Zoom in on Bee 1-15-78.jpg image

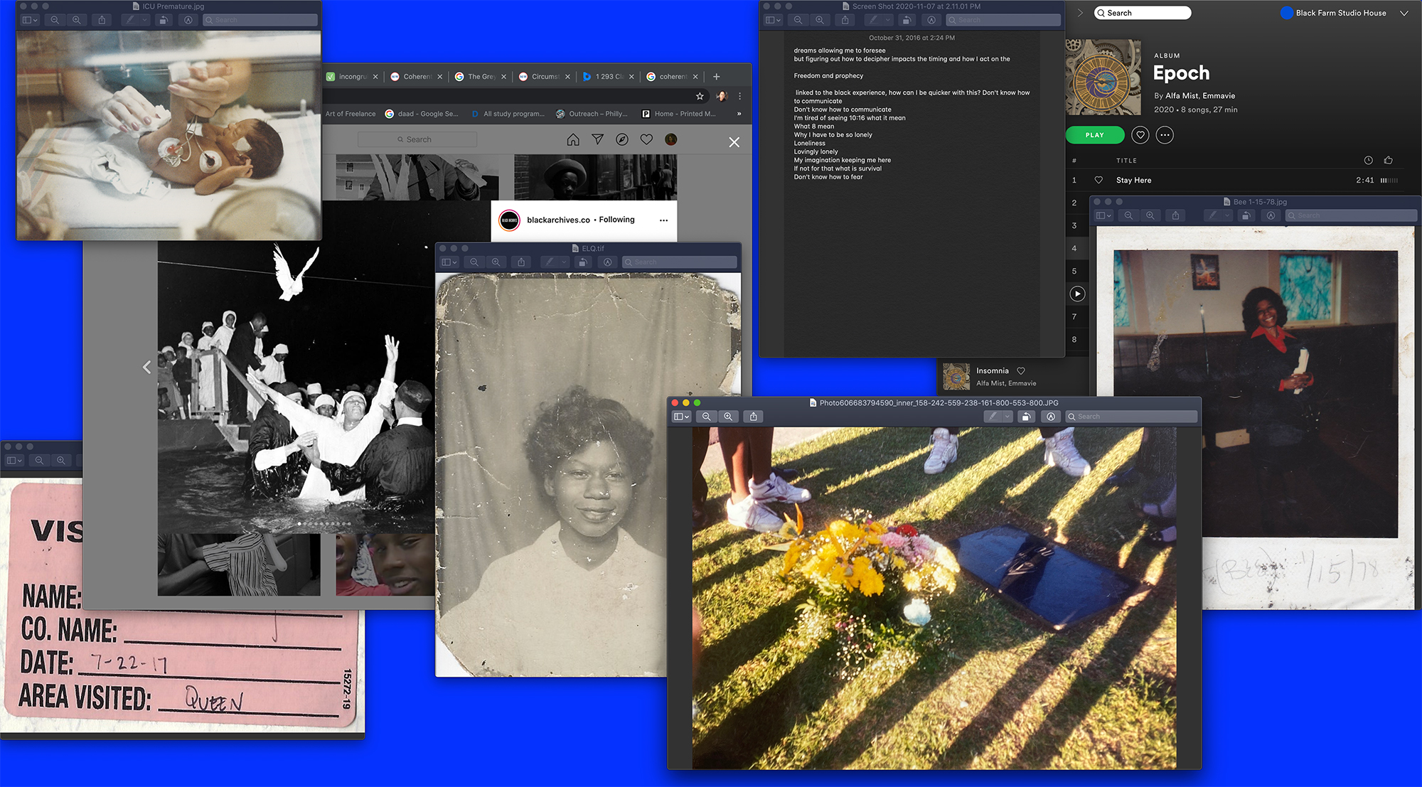[1150, 215]
